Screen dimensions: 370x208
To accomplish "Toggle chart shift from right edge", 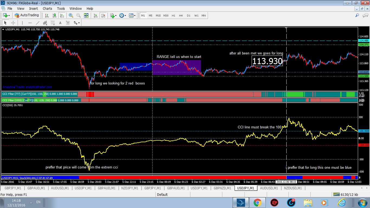I will 103,15.
